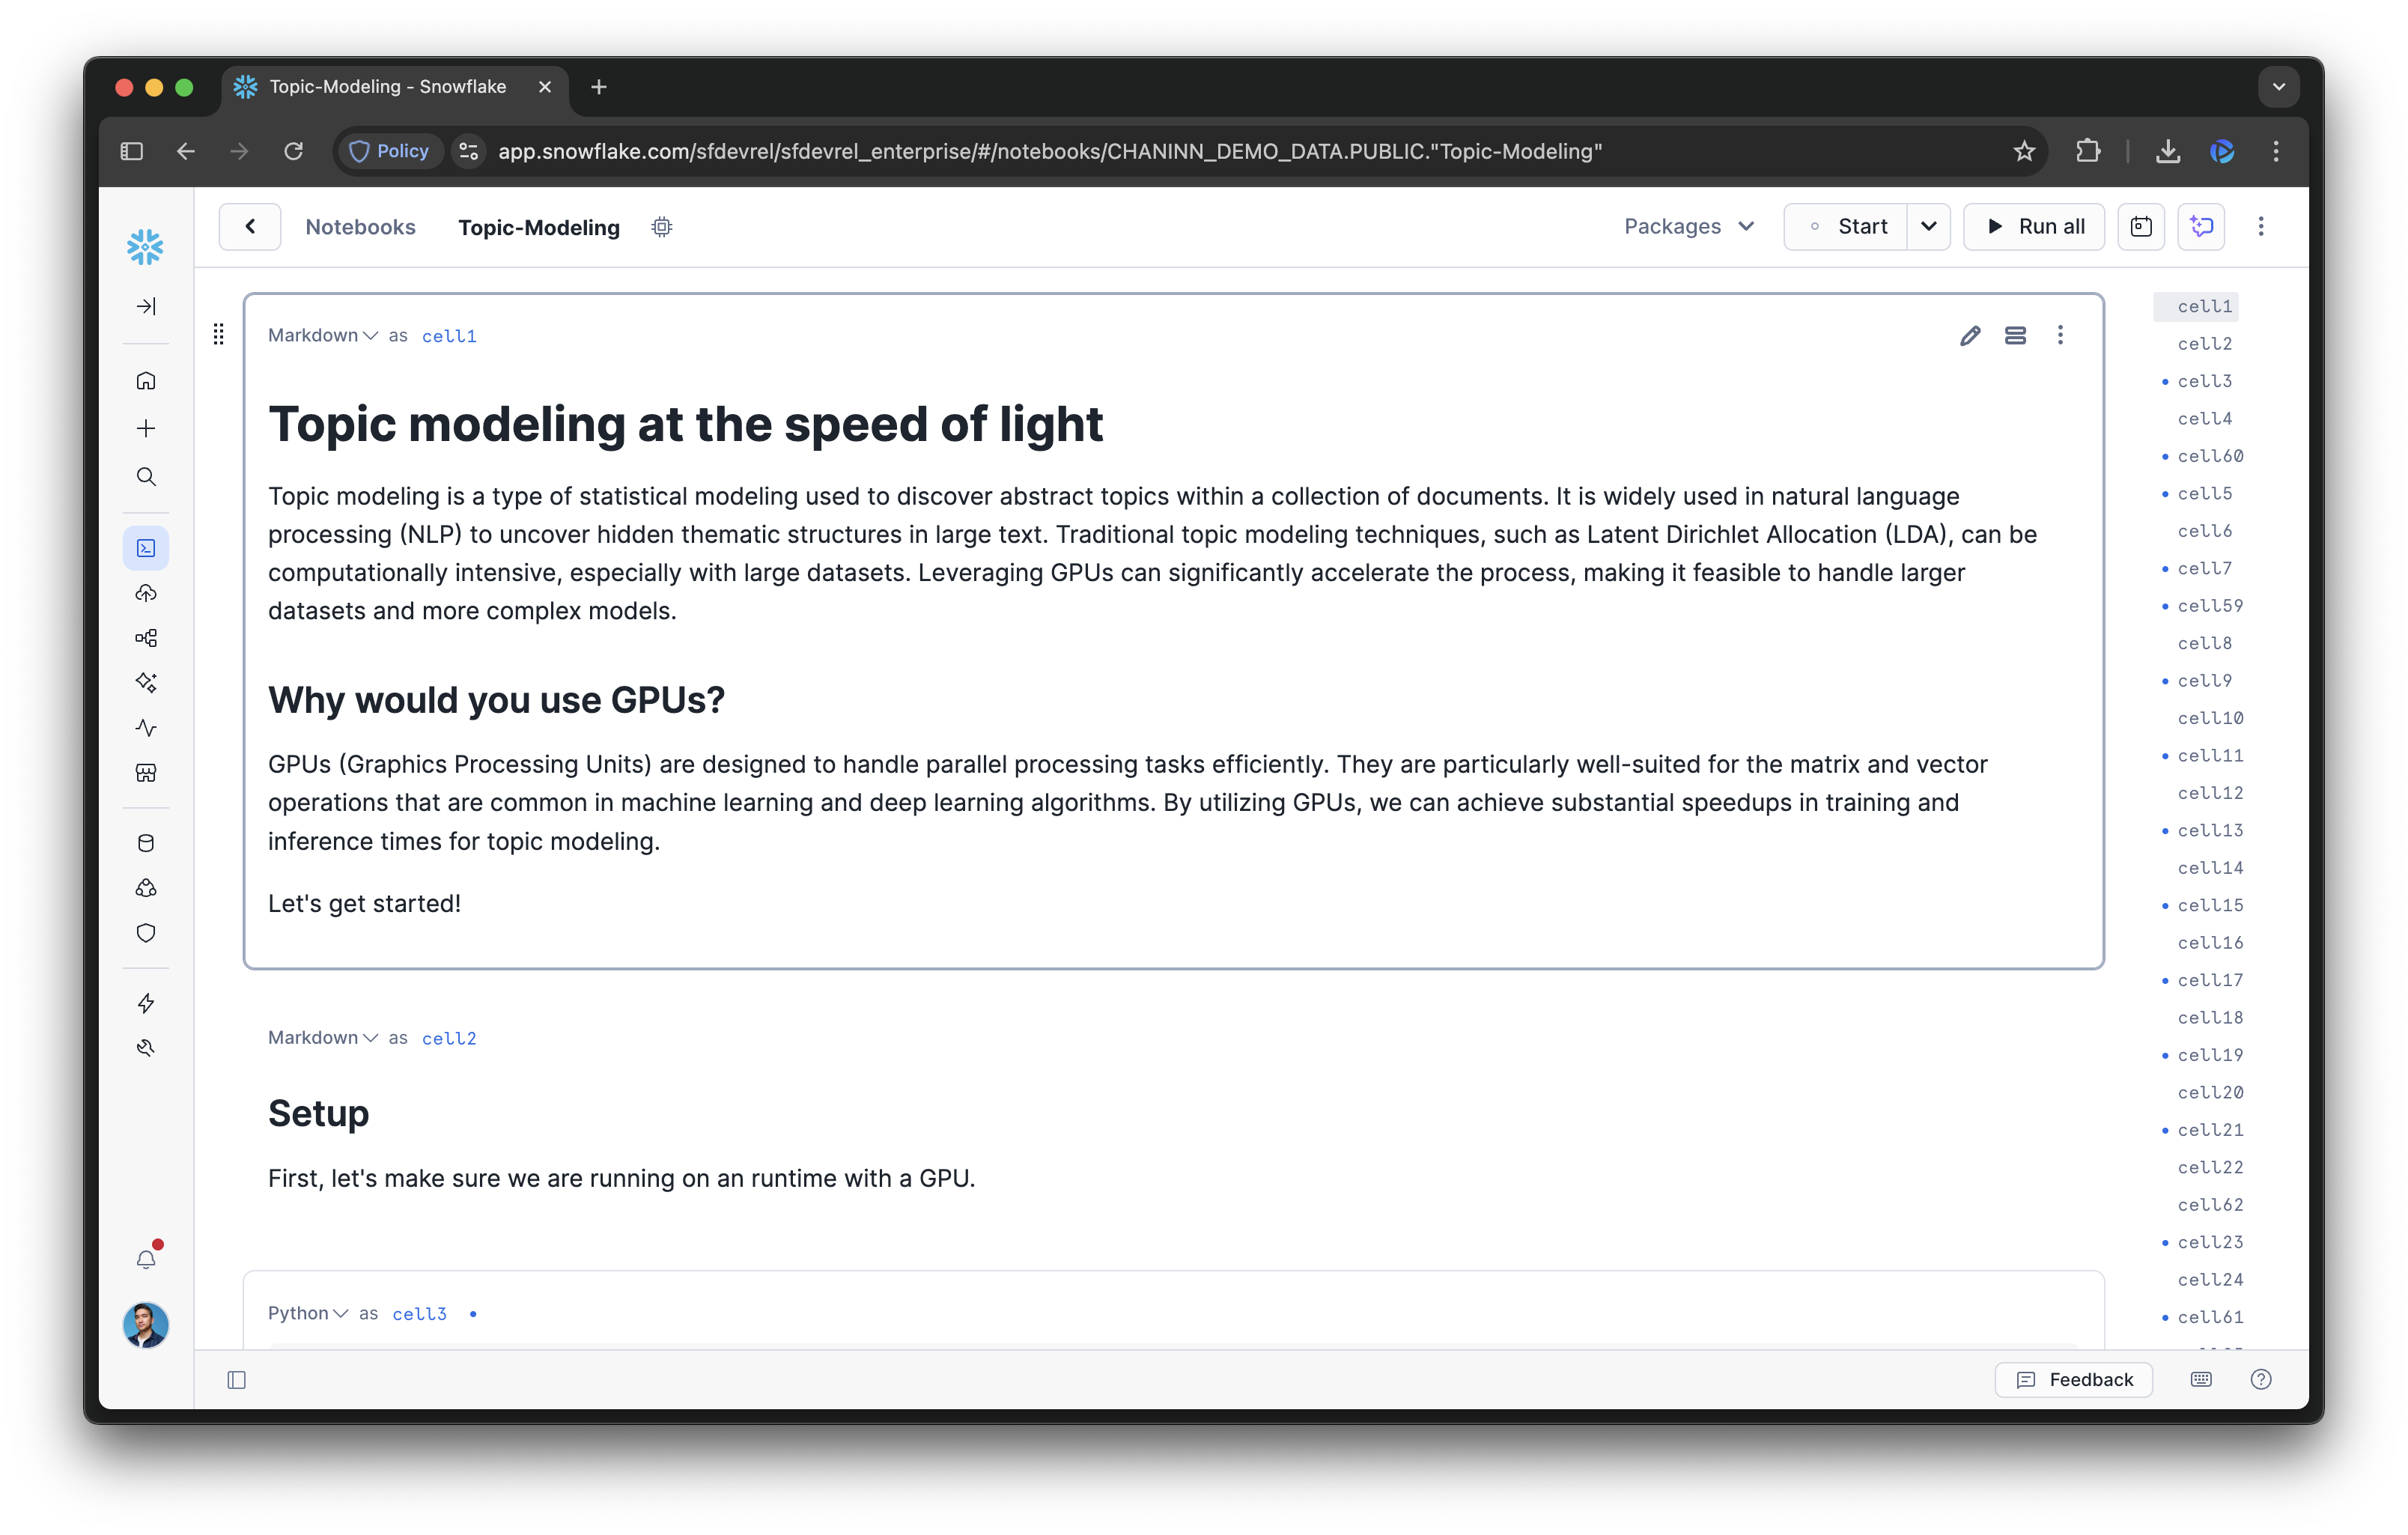The width and height of the screenshot is (2408, 1535).
Task: Expand the Start button dropdown arrow
Action: [x=1928, y=227]
